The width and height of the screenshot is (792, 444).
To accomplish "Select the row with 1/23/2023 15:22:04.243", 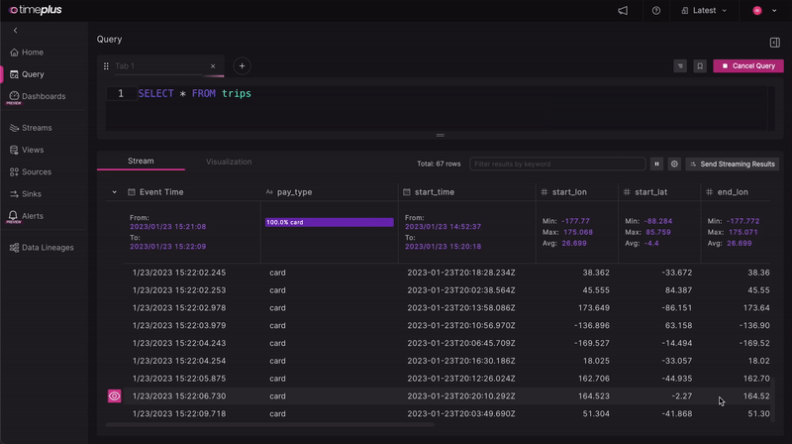I will click(447, 343).
